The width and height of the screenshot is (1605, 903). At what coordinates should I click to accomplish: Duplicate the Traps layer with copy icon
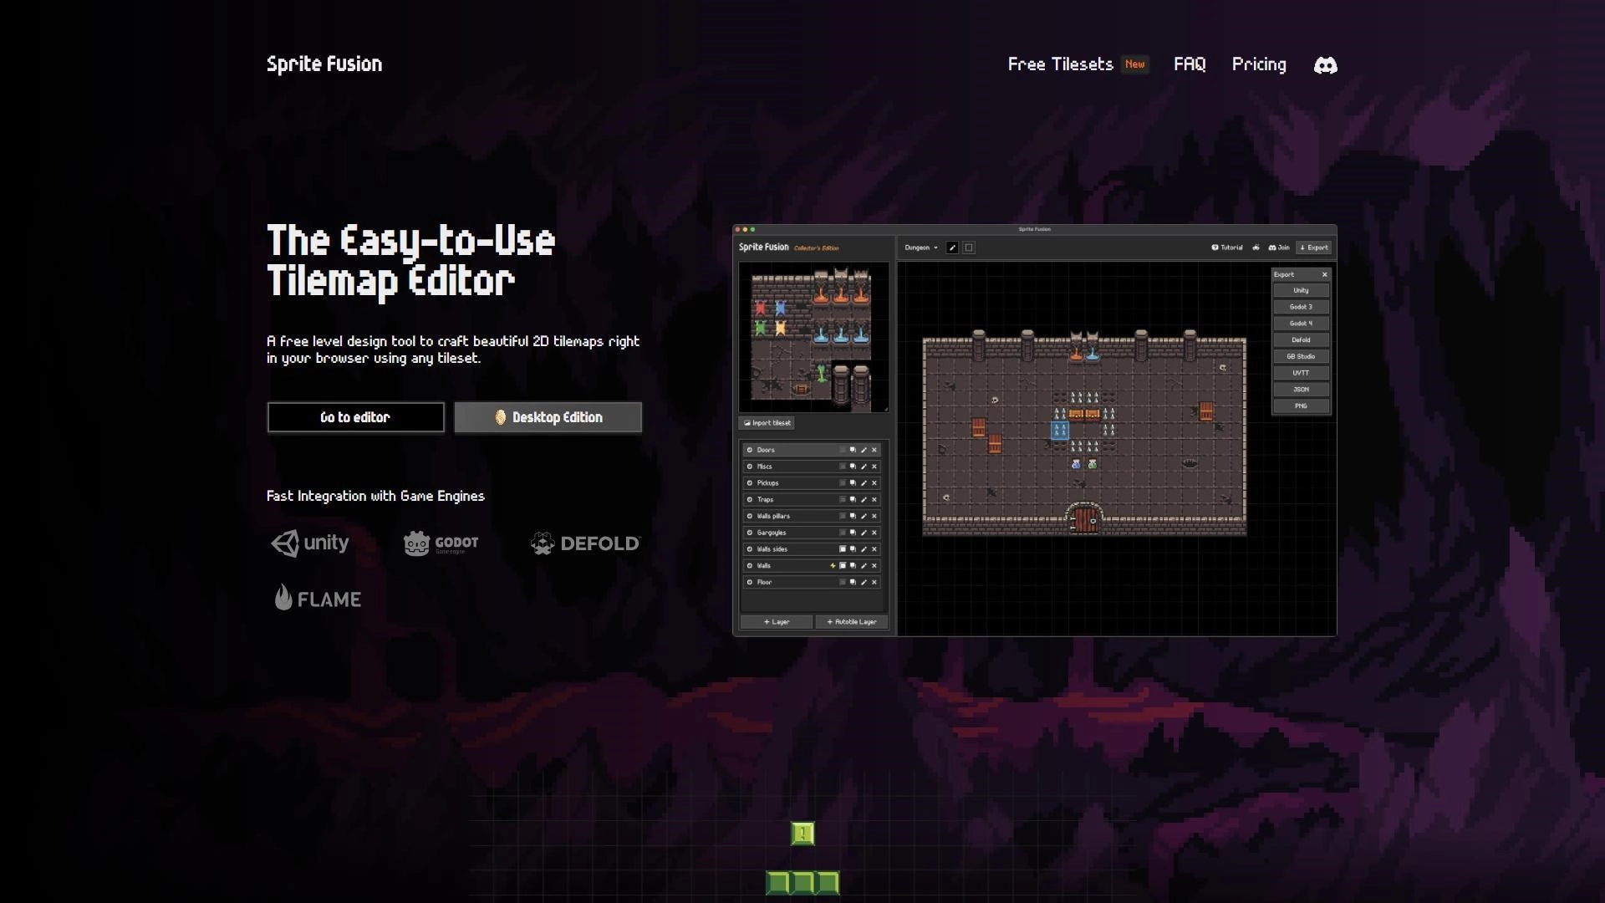click(853, 499)
